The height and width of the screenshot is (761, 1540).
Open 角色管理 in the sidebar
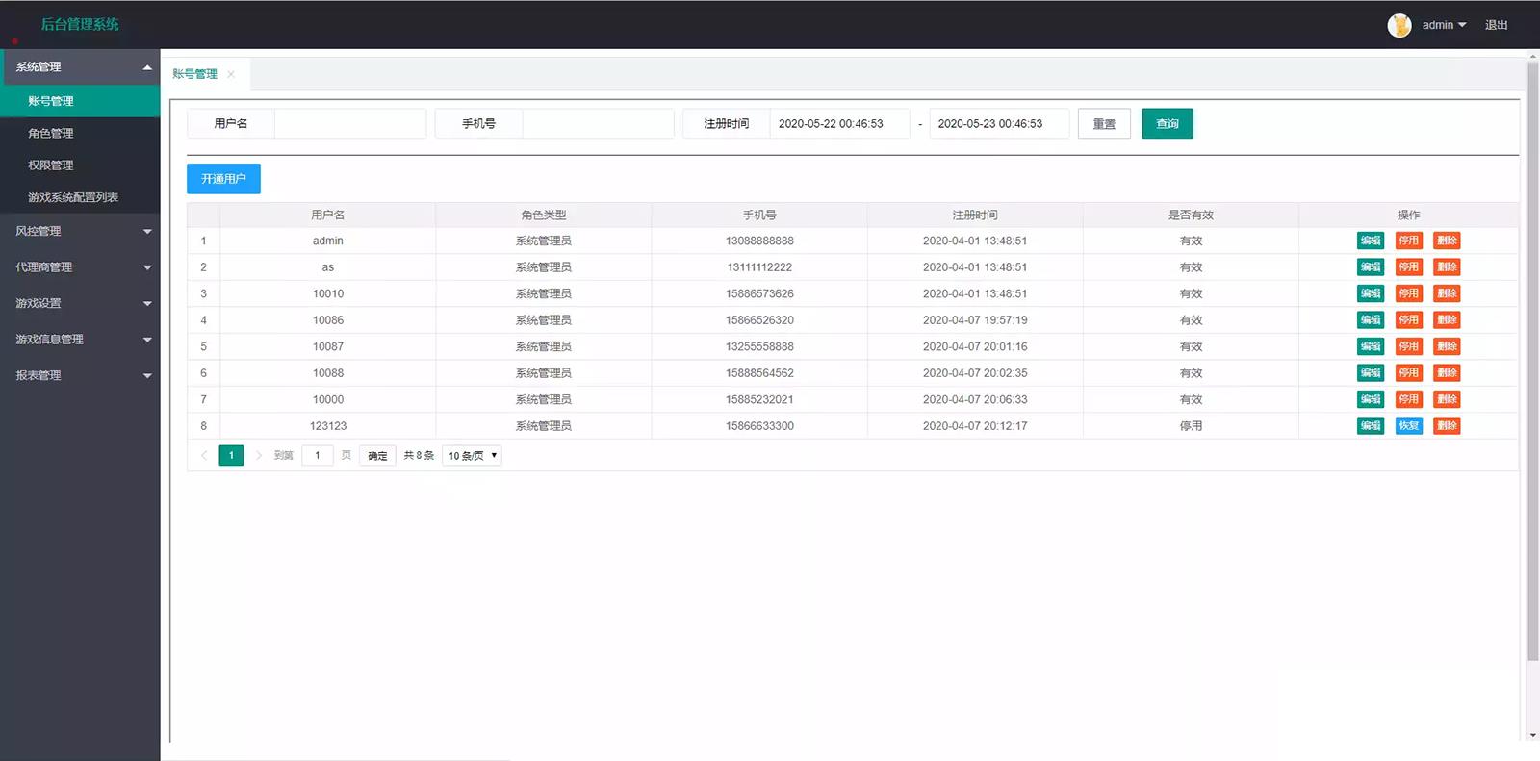click(51, 134)
